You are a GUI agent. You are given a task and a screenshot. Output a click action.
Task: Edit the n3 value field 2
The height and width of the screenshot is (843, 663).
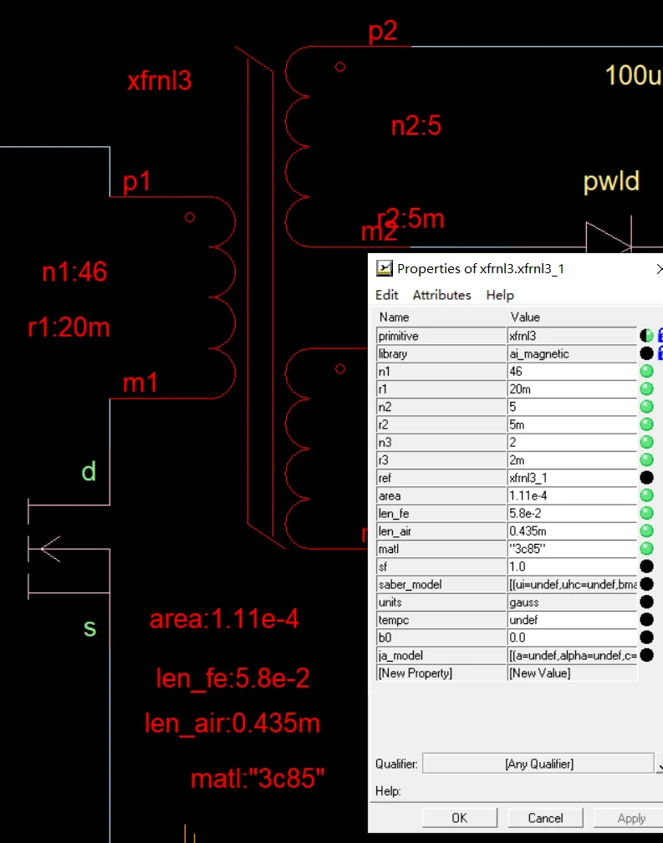572,443
